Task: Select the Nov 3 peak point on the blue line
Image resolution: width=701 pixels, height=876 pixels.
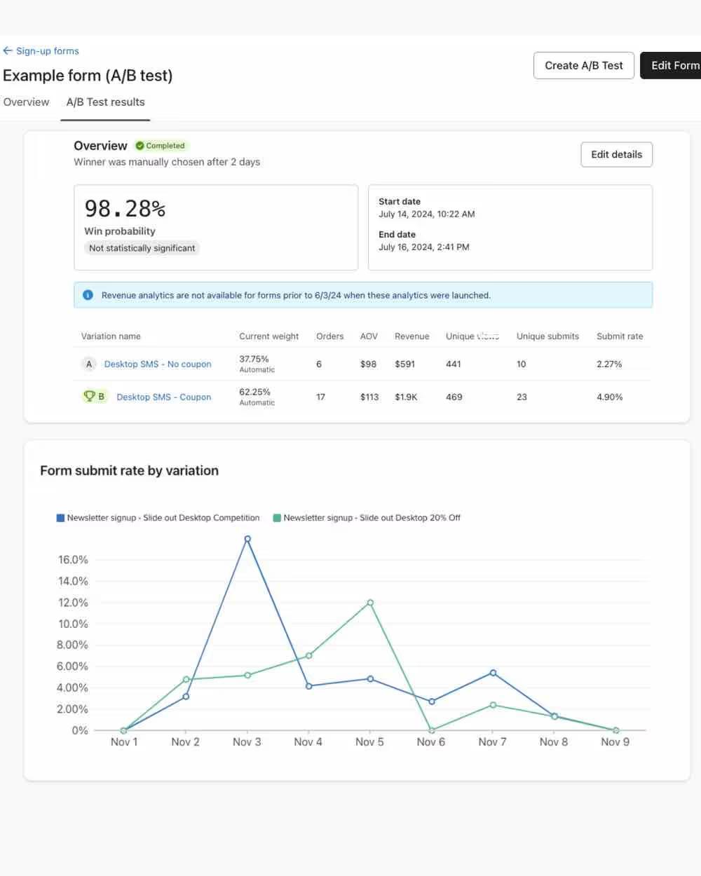Action: tap(247, 539)
